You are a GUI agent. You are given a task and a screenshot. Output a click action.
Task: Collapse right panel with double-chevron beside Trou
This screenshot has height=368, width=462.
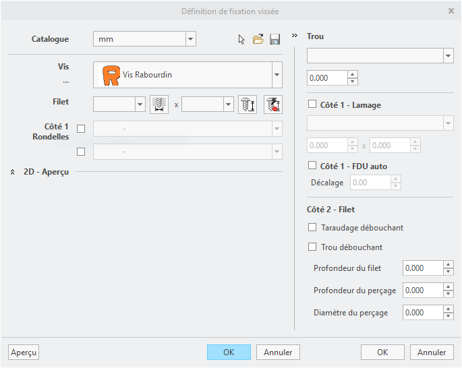pyautogui.click(x=295, y=36)
